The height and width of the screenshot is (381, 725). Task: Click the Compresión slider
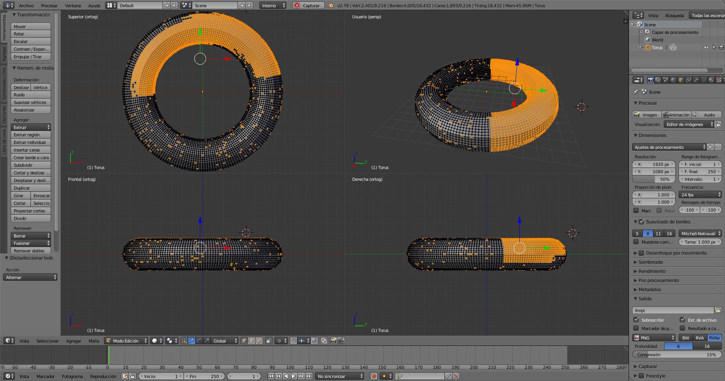tap(677, 355)
